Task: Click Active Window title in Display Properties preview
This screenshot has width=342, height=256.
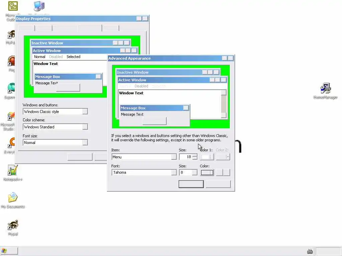Action: 47,51
